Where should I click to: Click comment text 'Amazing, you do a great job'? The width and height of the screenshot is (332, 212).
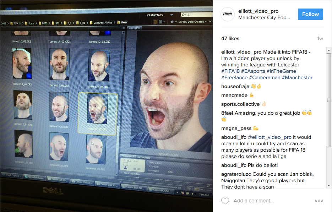coord(267,113)
